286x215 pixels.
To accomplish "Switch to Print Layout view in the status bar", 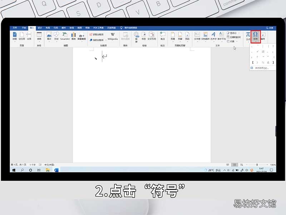I will point(235,165).
